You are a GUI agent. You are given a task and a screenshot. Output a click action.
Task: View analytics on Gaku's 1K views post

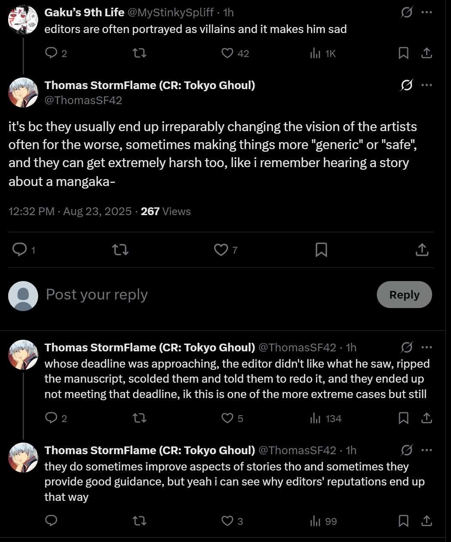[x=315, y=53]
